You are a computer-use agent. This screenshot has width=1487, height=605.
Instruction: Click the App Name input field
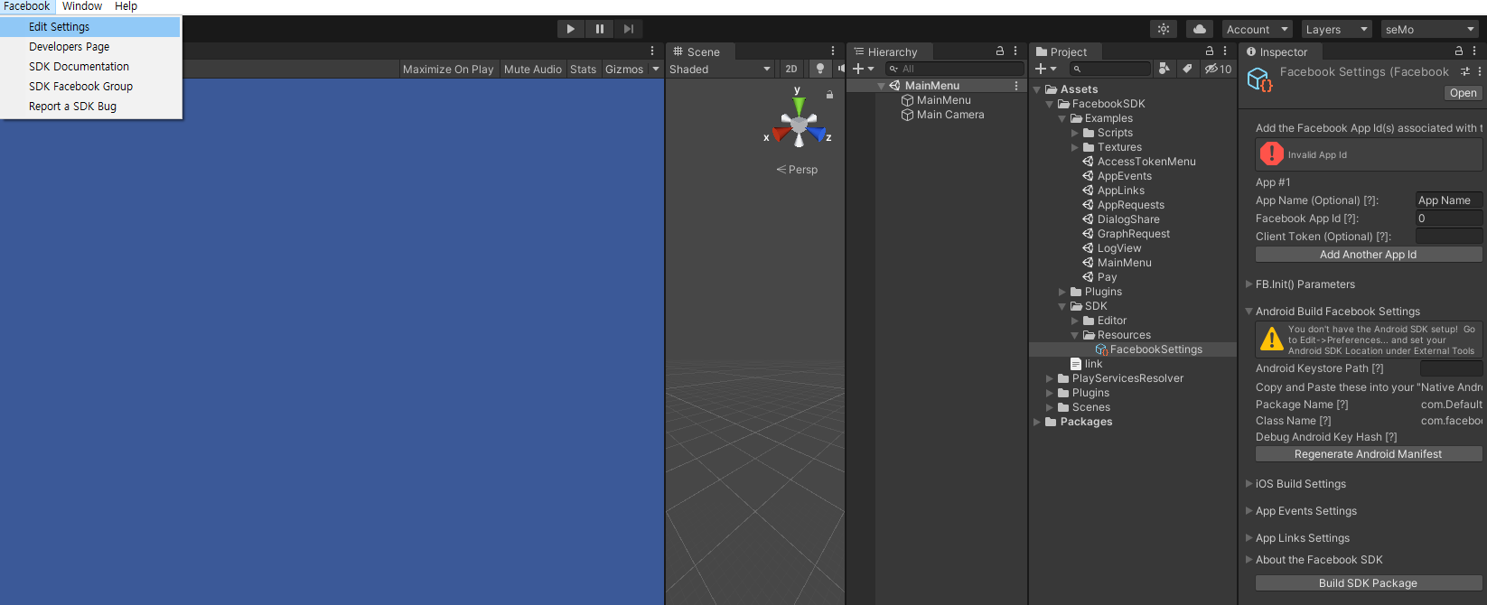coord(1449,200)
